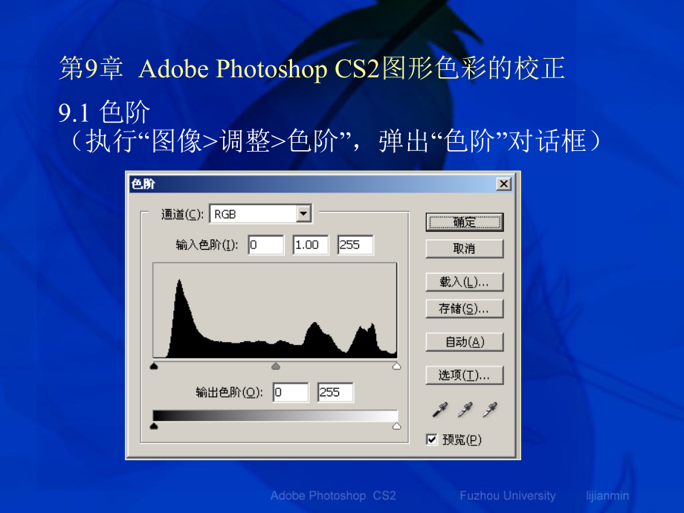Select the white point eyedropper

[x=488, y=409]
